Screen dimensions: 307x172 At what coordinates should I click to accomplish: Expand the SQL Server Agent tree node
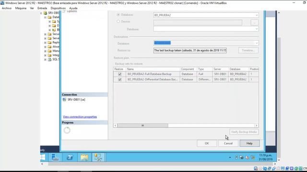[x=45, y=59]
